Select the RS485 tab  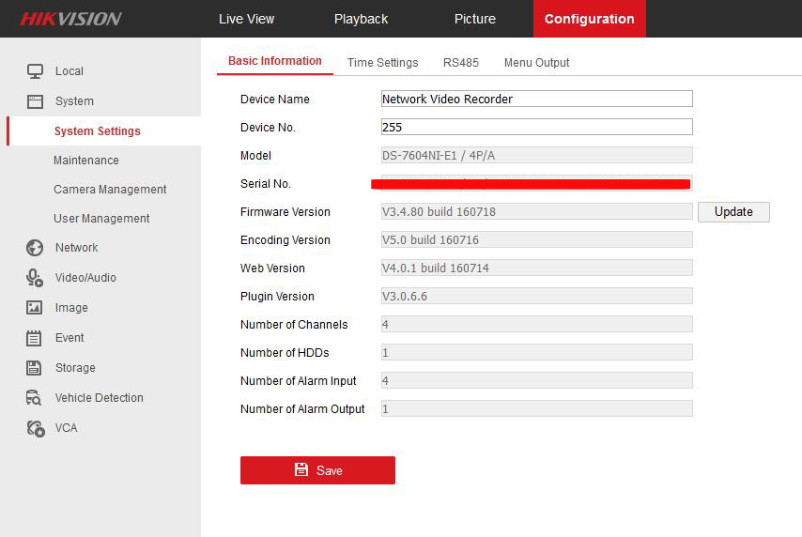tap(460, 63)
